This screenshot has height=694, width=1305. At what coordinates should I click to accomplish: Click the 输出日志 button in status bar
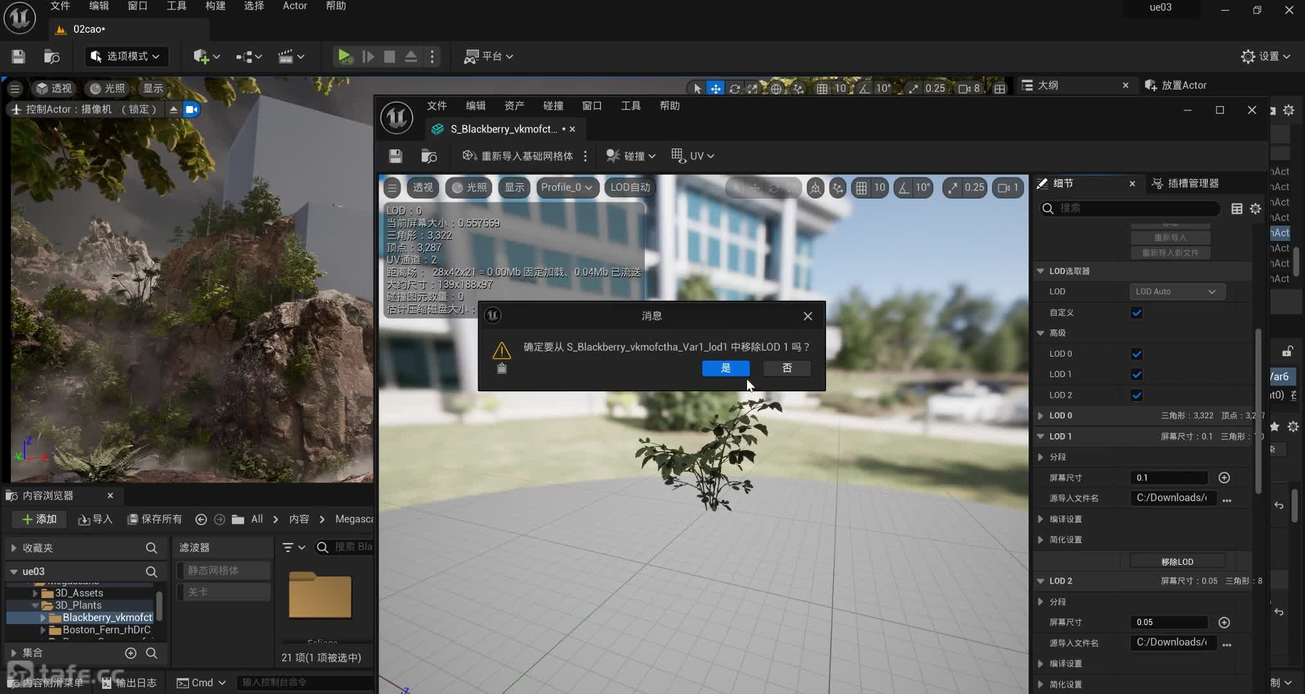click(129, 682)
